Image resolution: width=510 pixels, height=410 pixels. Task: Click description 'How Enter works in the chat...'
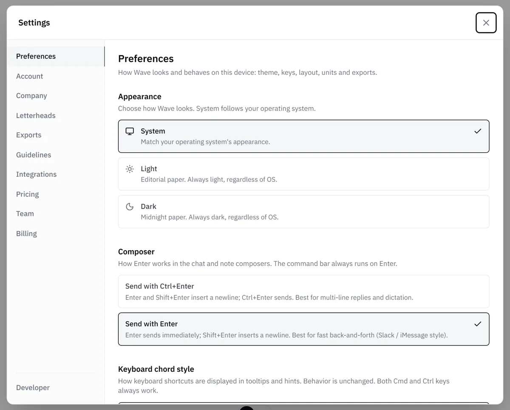pos(258,264)
